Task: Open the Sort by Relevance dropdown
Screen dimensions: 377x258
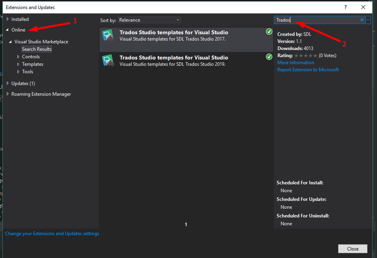Action: 149,20
